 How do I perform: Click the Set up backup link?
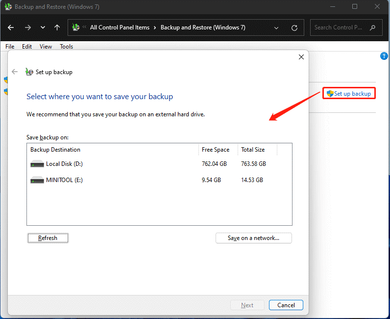click(x=352, y=93)
